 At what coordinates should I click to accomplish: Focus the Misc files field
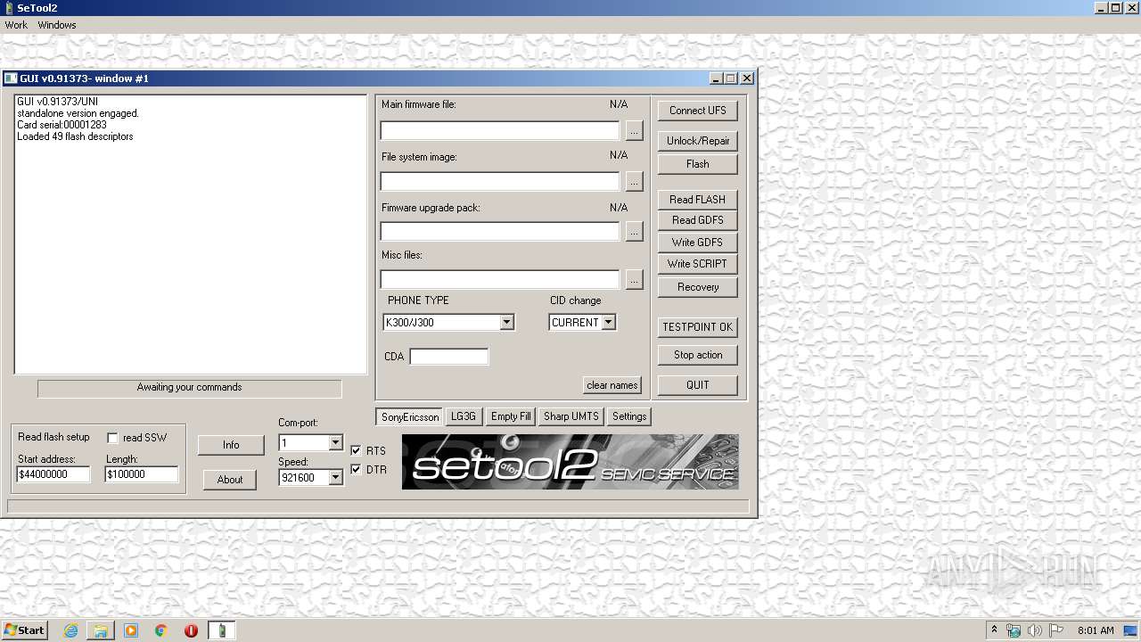pos(500,280)
